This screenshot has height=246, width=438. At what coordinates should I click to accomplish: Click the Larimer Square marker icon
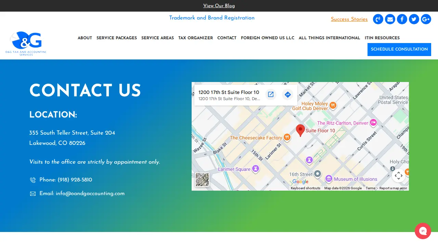tap(255, 169)
